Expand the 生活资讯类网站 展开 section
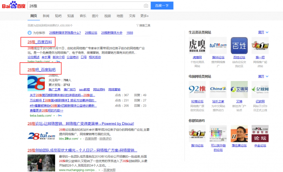Viewport: 283px width, 172px height. (x=263, y=32)
